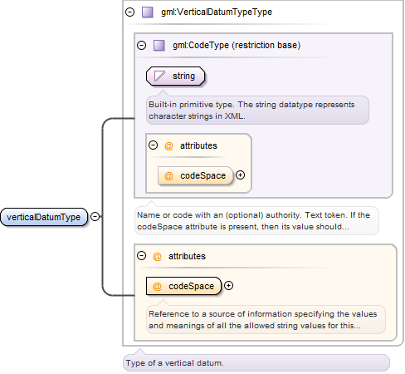405x374 pixels.
Task: Select the gml:VerticalDatumTypeType title
Action: click(217, 12)
